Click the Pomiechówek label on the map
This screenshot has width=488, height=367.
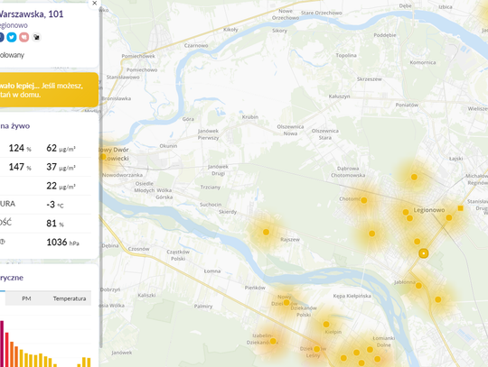138,56
